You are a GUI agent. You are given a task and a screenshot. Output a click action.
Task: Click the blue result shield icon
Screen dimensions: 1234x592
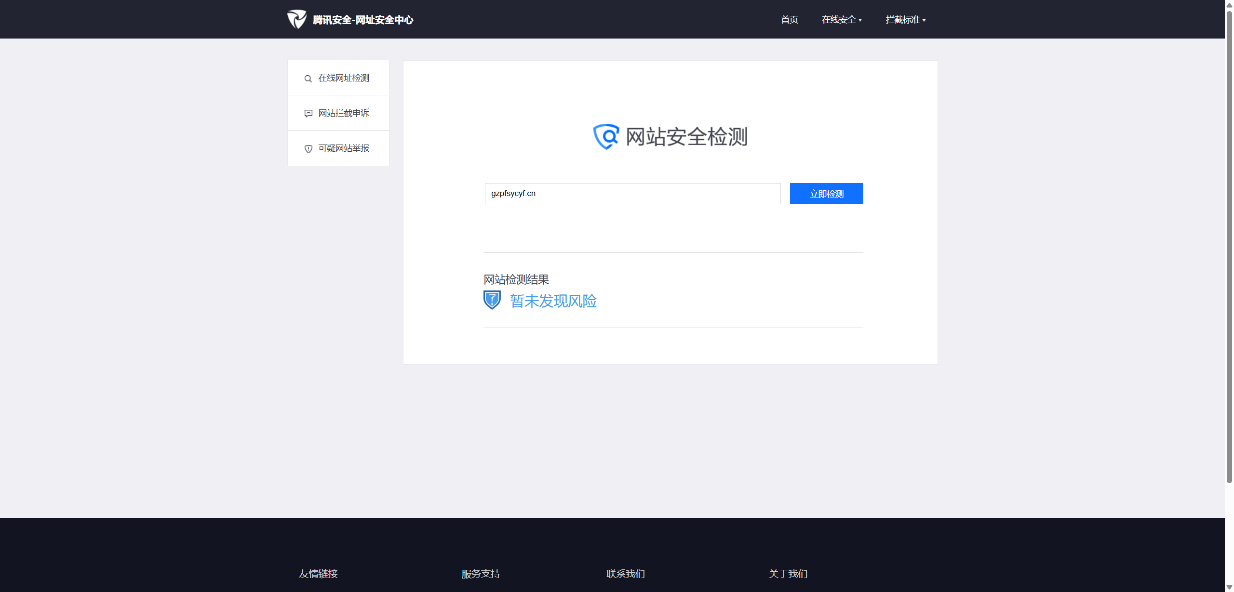(x=492, y=300)
